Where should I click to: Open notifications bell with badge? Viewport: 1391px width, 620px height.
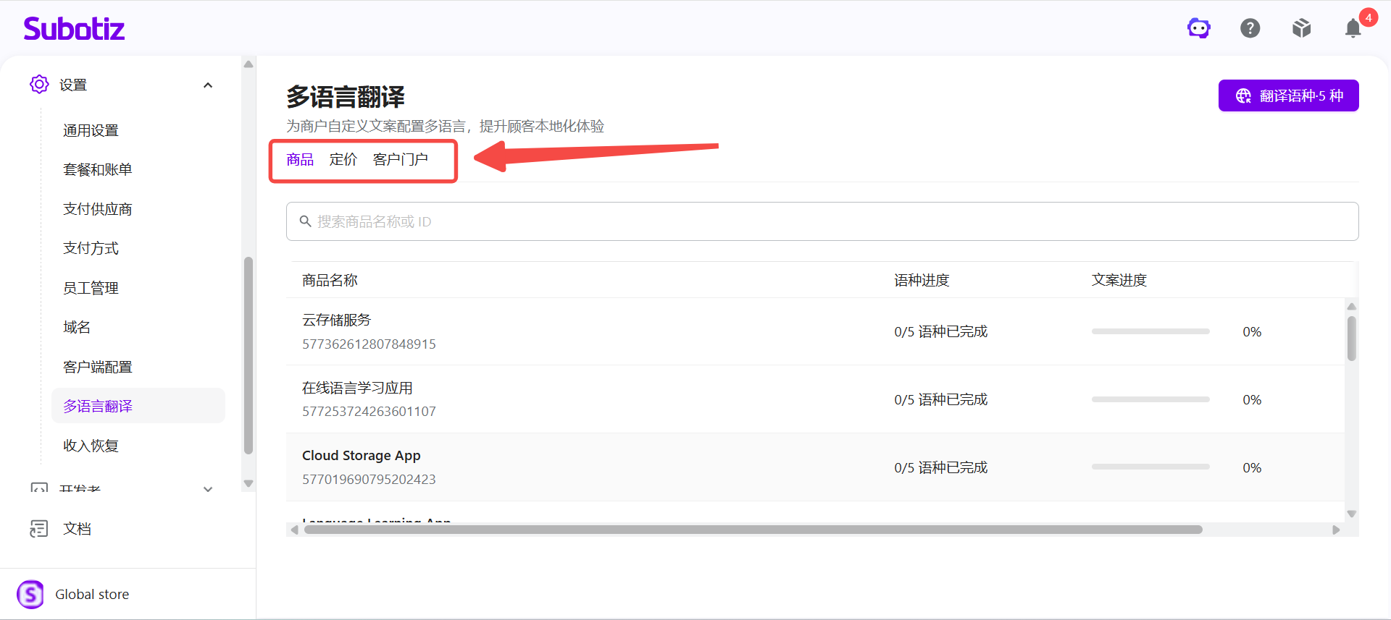point(1353,28)
